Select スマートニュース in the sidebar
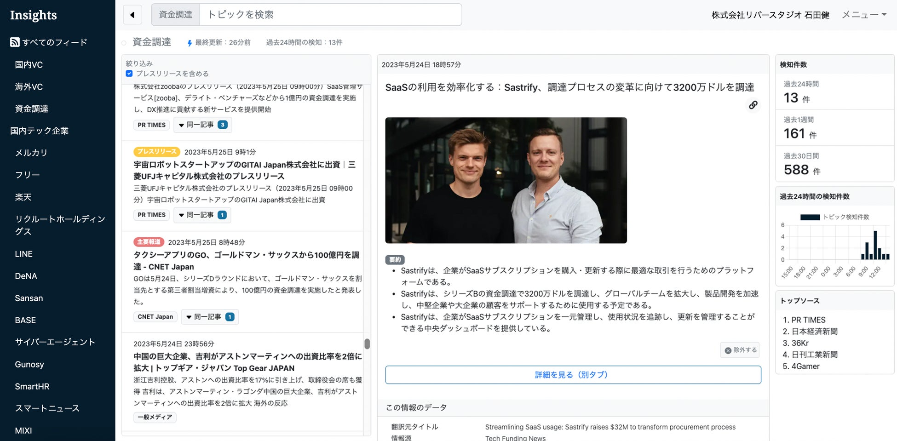The width and height of the screenshot is (897, 441). pyautogui.click(x=47, y=408)
